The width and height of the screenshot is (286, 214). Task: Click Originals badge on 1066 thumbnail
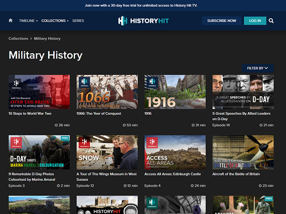click(x=84, y=82)
